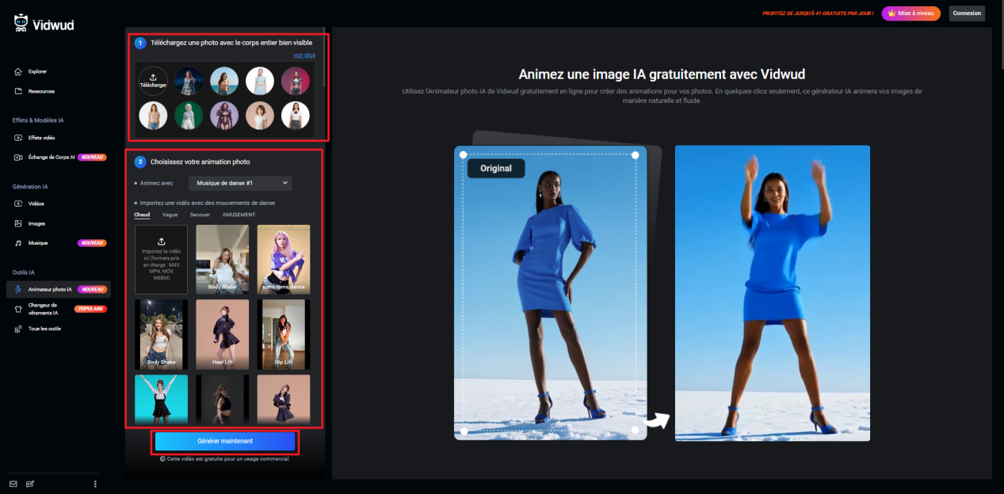Click the video upload box for M4V files

coord(161,259)
